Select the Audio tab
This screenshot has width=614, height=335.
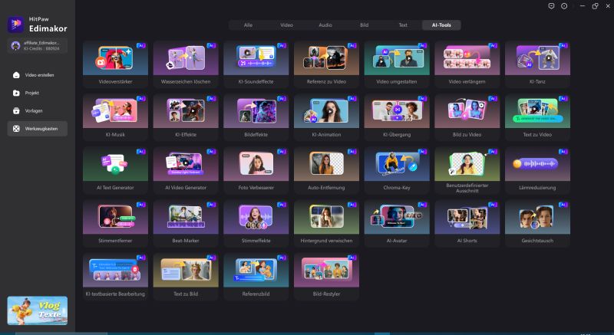pyautogui.click(x=325, y=25)
